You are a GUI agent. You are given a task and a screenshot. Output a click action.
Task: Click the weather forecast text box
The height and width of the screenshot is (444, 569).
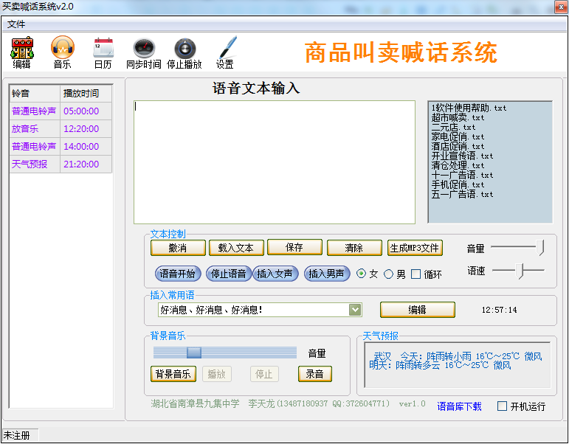pyautogui.click(x=458, y=365)
